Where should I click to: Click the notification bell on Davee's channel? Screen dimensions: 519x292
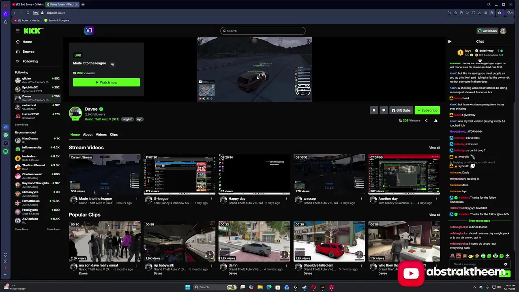tap(374, 110)
